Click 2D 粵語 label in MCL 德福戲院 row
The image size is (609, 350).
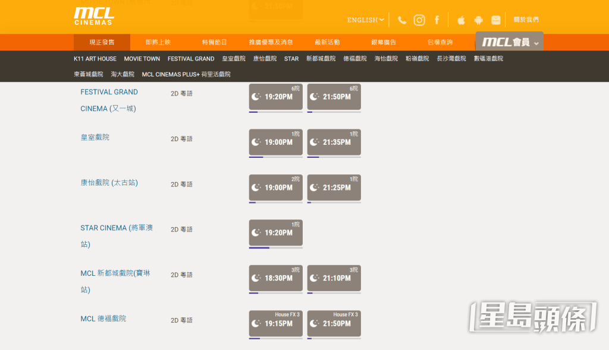coord(182,320)
